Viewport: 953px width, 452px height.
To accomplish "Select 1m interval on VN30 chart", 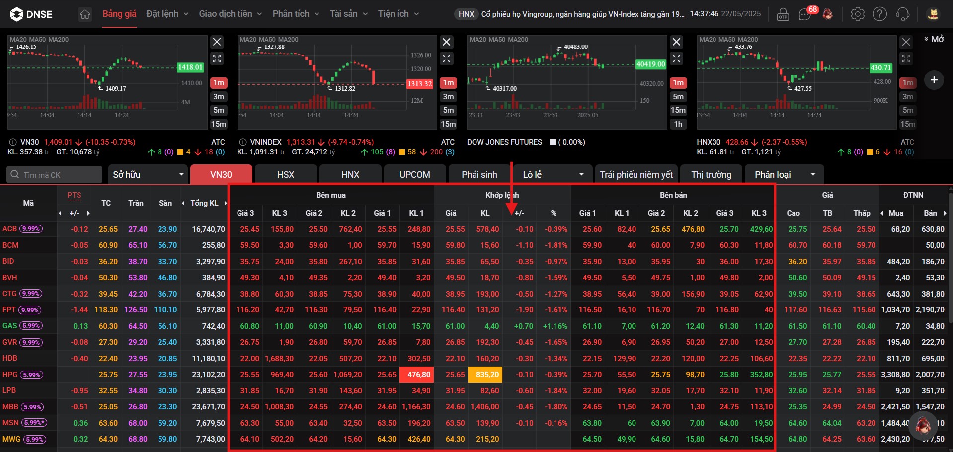I will click(x=219, y=83).
